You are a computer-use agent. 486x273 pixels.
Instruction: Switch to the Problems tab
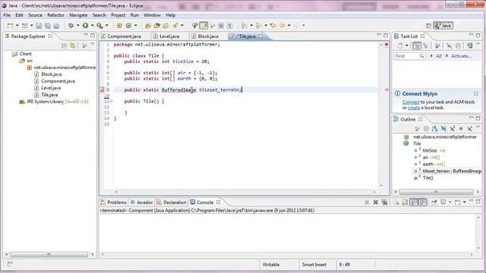[113, 202]
